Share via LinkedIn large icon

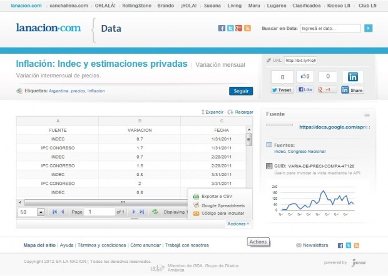[352, 77]
